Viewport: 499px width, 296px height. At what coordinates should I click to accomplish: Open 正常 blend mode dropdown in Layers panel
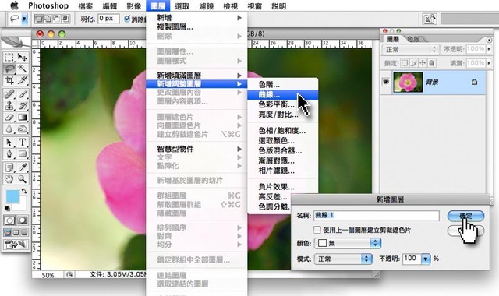(411, 50)
